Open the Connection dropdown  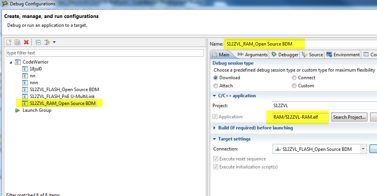[x=363, y=149]
